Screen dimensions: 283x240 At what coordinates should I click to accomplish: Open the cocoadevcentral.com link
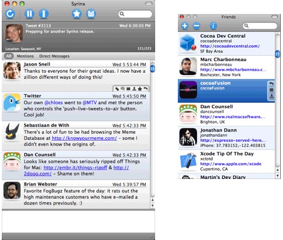(230, 46)
